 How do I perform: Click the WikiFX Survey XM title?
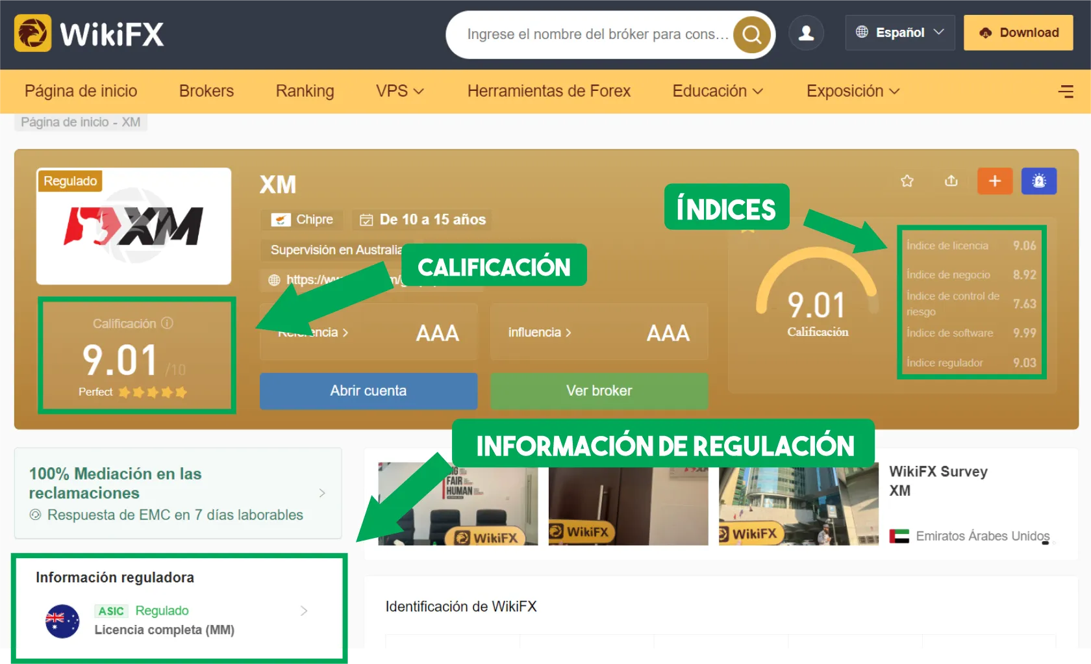coord(938,481)
